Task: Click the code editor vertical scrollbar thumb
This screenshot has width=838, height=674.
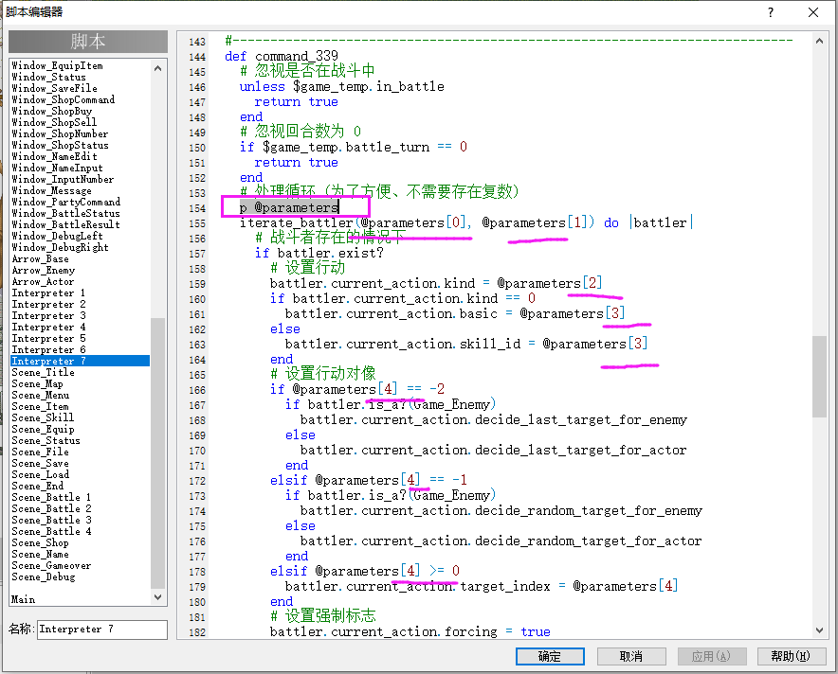Action: click(819, 376)
